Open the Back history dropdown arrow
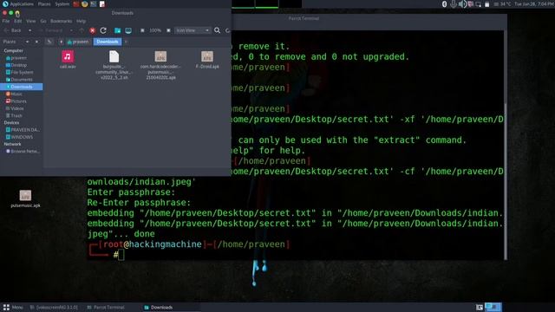Viewport: 555px width, 312px height. tap(29, 31)
